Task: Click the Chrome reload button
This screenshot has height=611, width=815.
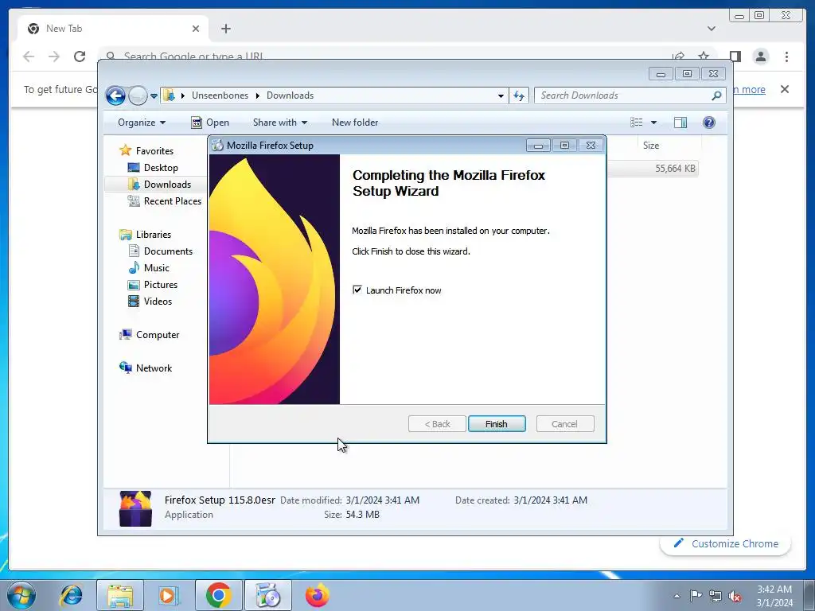Action: pyautogui.click(x=80, y=56)
